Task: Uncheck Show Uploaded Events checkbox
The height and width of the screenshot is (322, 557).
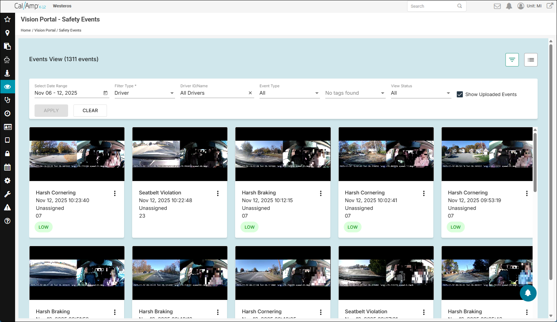Action: (x=460, y=94)
